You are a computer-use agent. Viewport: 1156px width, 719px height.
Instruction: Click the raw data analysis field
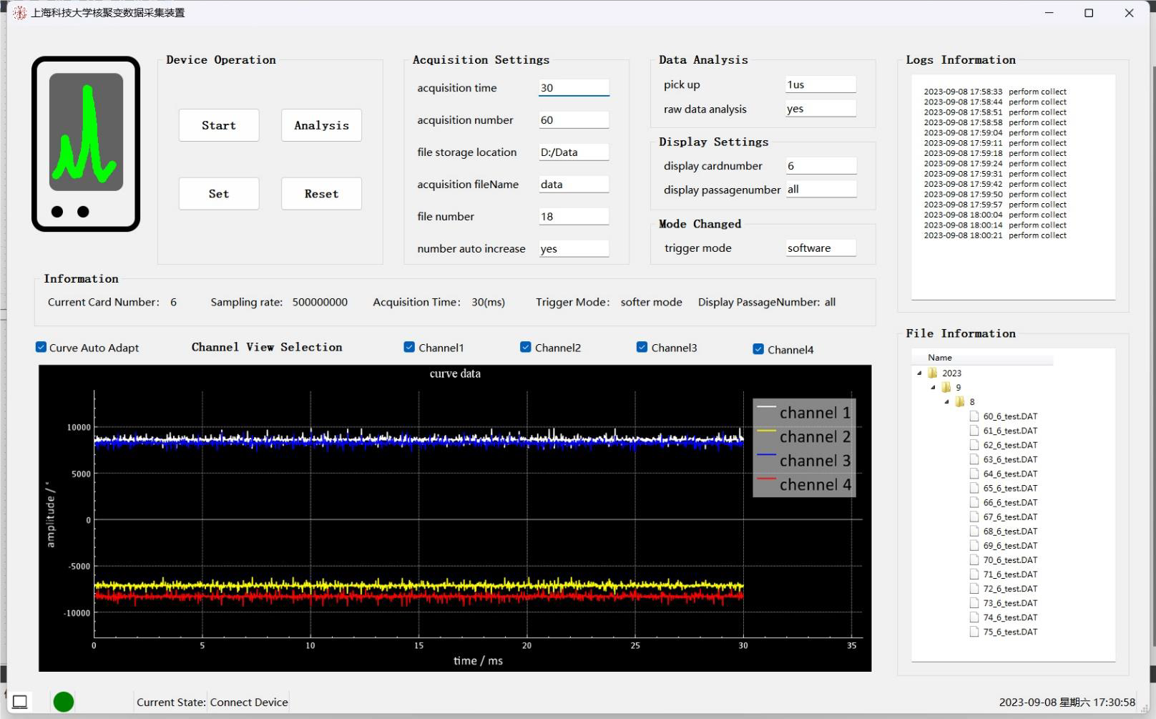pos(821,109)
